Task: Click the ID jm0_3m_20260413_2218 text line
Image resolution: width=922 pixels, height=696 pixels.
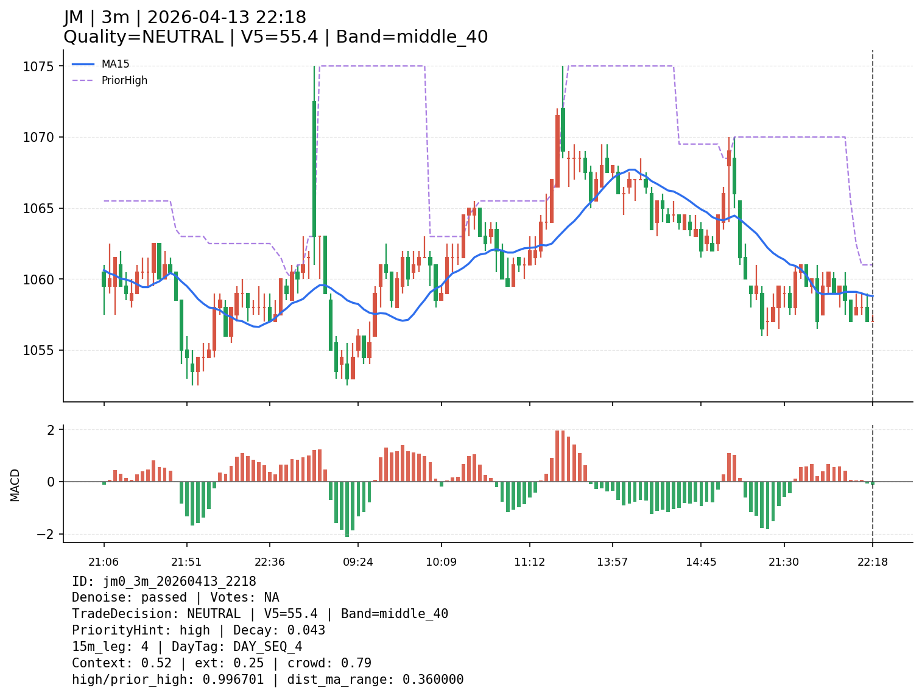Action: click(164, 582)
